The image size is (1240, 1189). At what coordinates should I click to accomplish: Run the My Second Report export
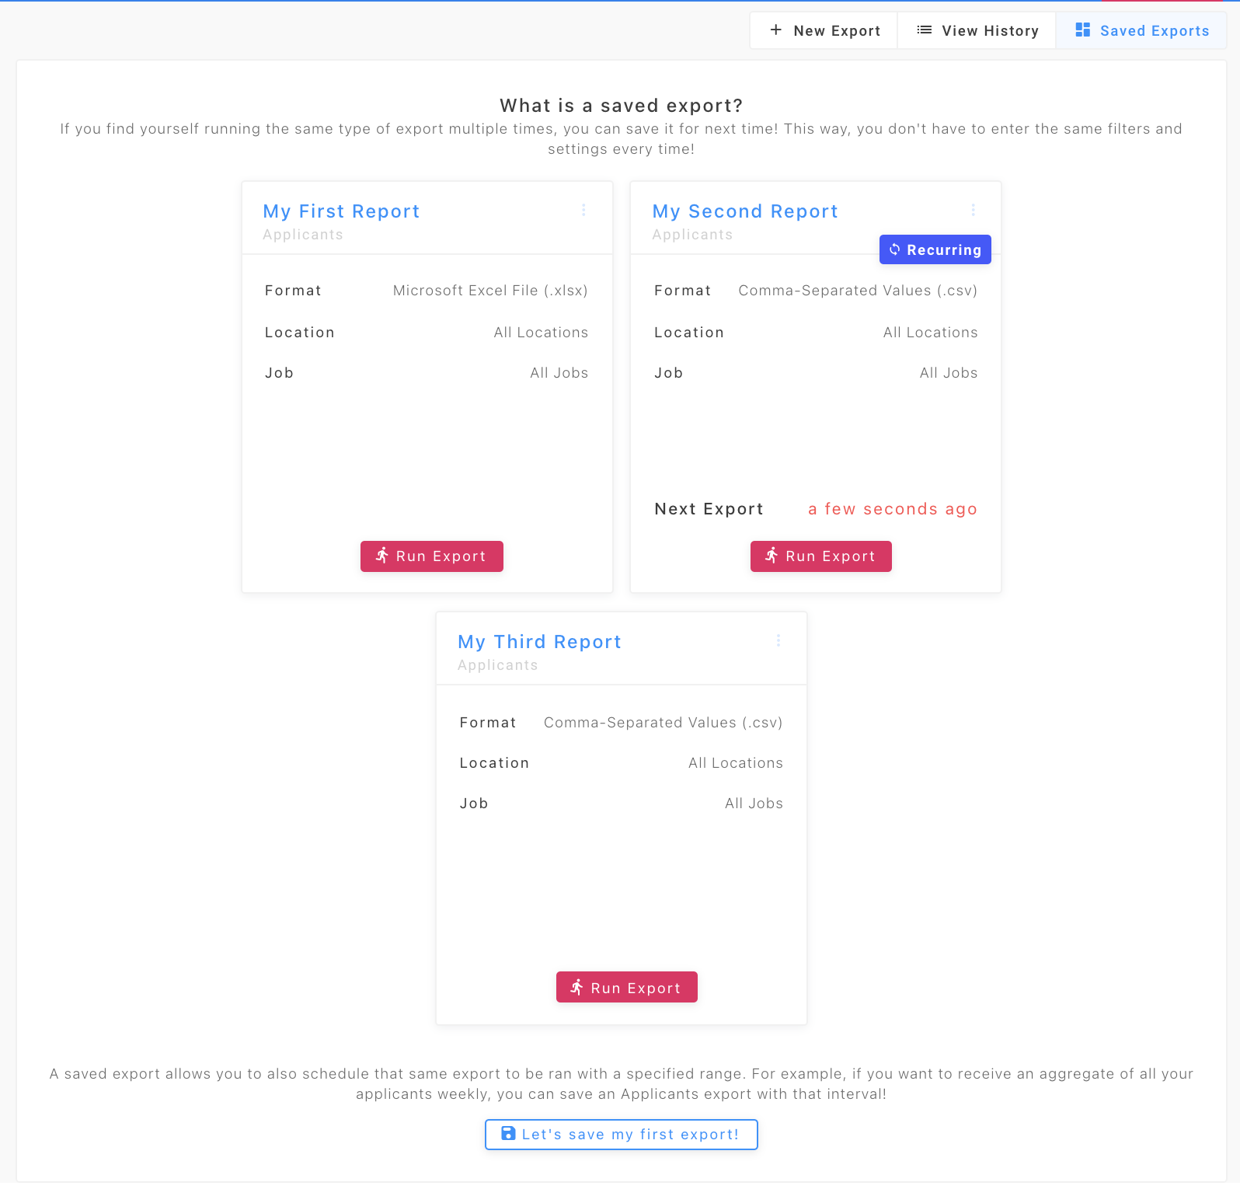pos(821,556)
